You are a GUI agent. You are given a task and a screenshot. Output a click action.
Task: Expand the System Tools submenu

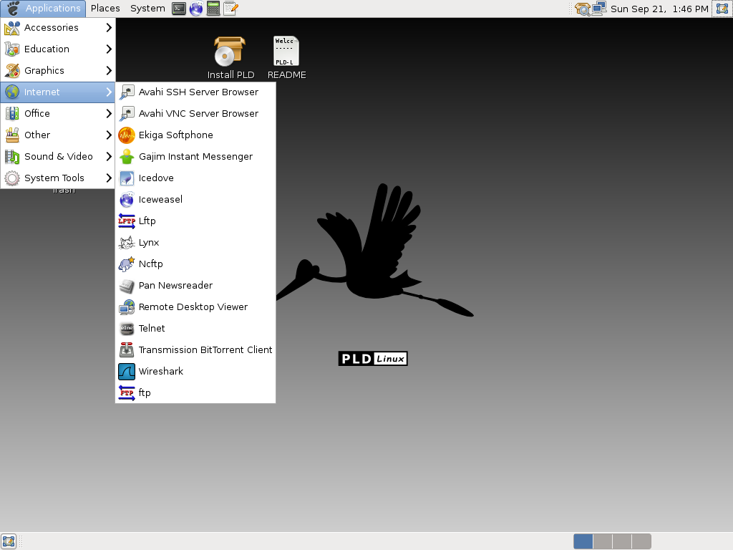coord(58,178)
